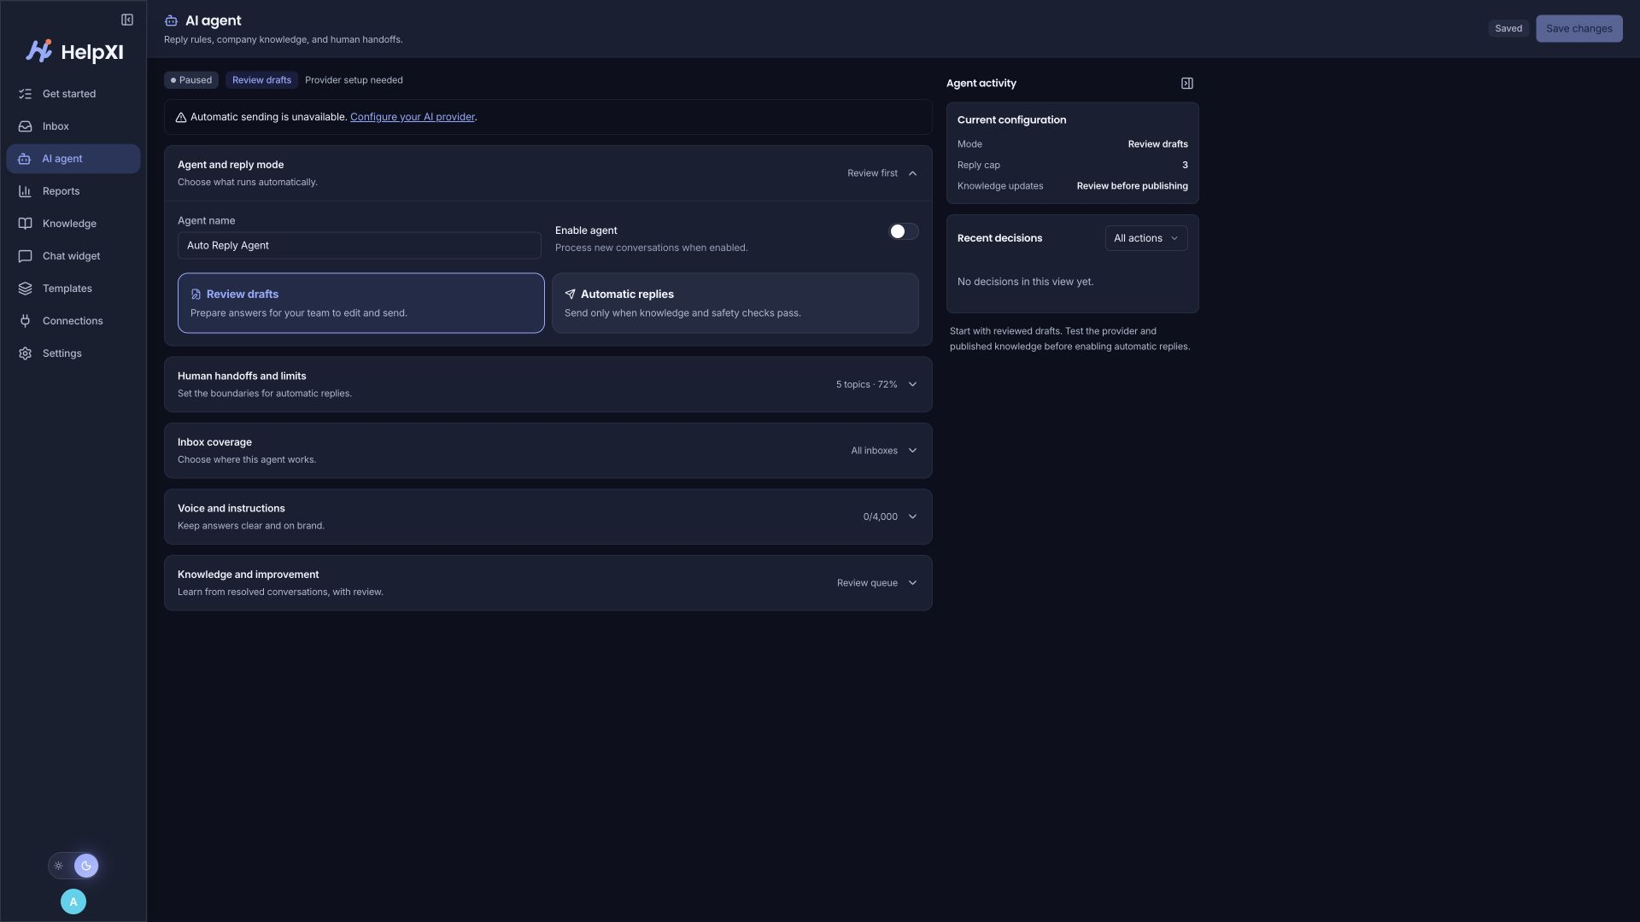Open the AI agent sidebar item
The width and height of the screenshot is (1640, 922).
[73, 159]
